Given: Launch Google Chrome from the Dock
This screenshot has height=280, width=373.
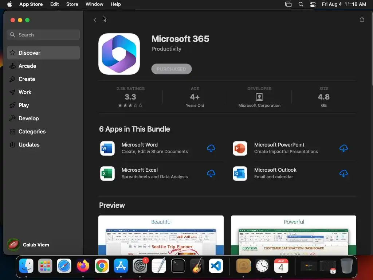Looking at the screenshot, I should 102,266.
